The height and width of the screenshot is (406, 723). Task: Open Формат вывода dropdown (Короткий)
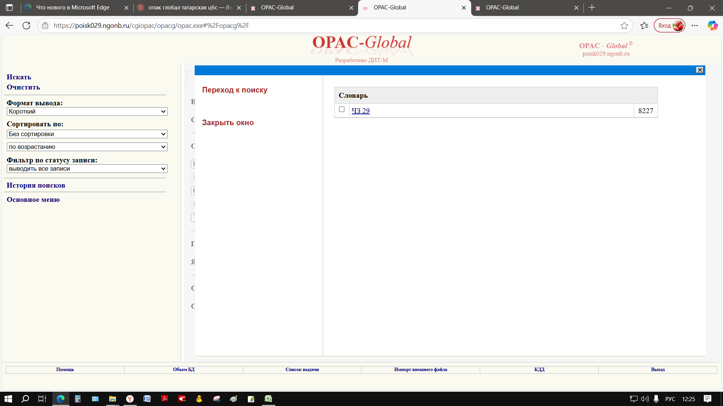(x=87, y=112)
